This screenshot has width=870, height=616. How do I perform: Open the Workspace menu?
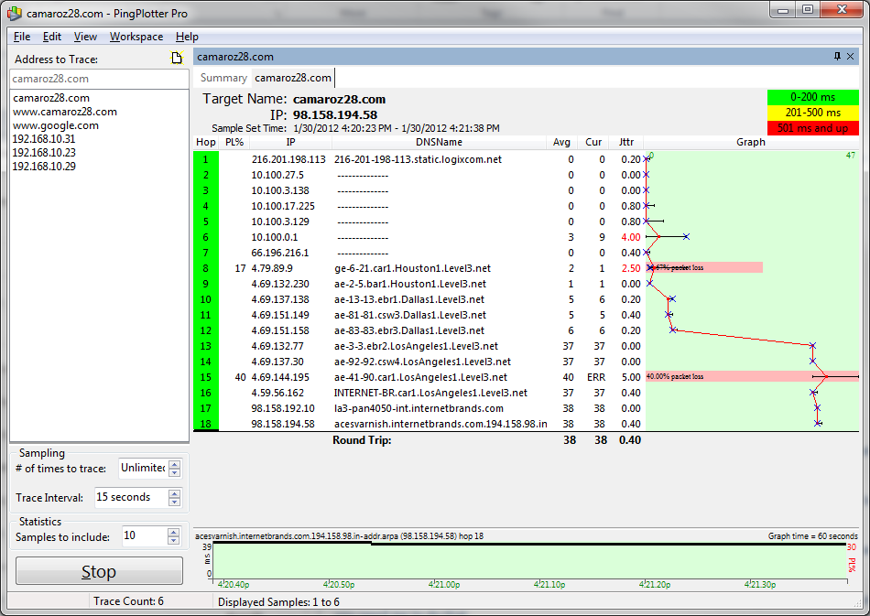pyautogui.click(x=136, y=37)
